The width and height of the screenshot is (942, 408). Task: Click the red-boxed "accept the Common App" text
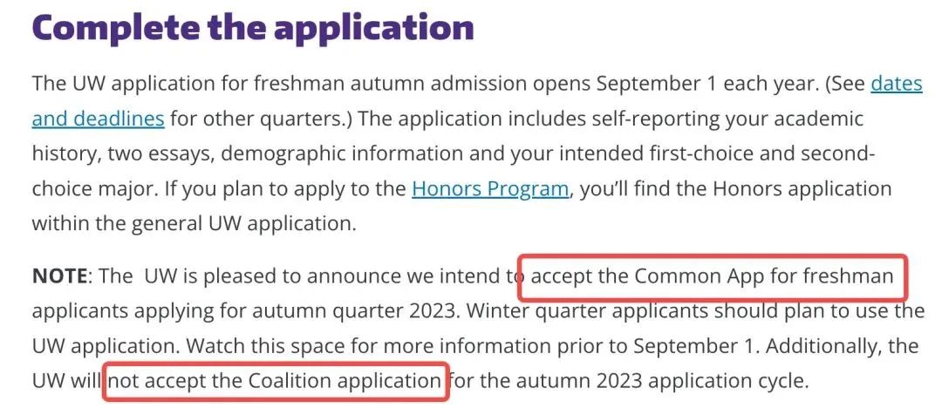(712, 276)
